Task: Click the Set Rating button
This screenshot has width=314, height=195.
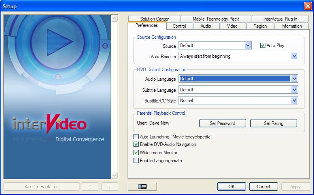Action: point(274,123)
